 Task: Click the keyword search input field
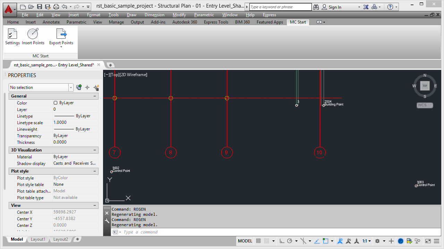280,7
